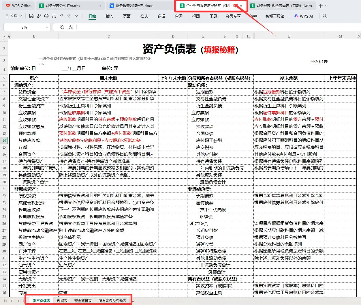Click the Undo arrow icon

(61, 16)
